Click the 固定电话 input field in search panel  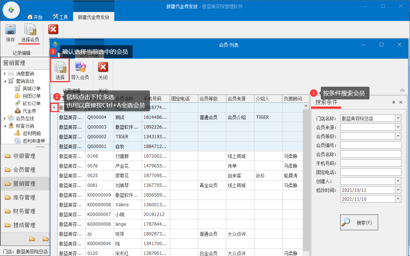[x=371, y=172]
